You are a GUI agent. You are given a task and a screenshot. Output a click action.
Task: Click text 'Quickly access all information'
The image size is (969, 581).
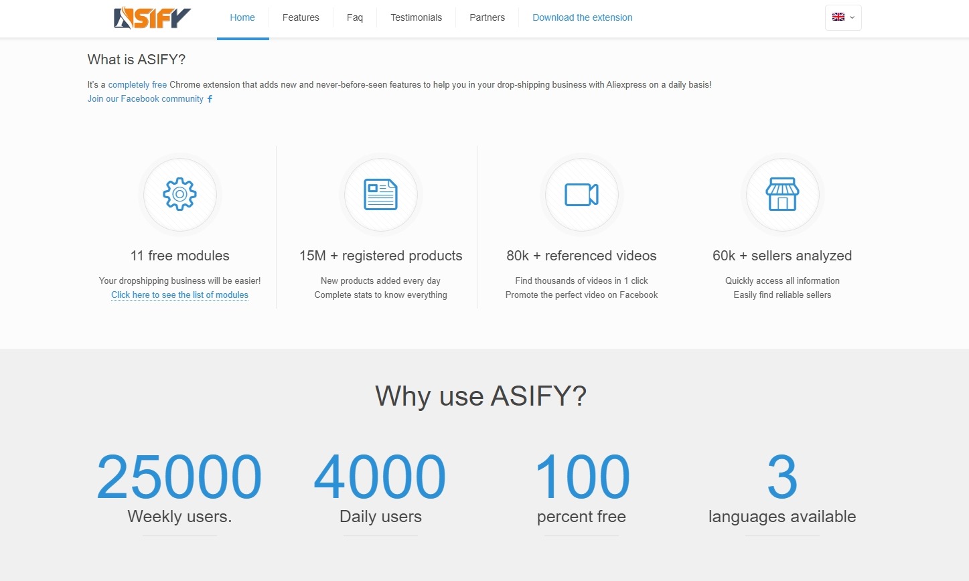point(782,281)
